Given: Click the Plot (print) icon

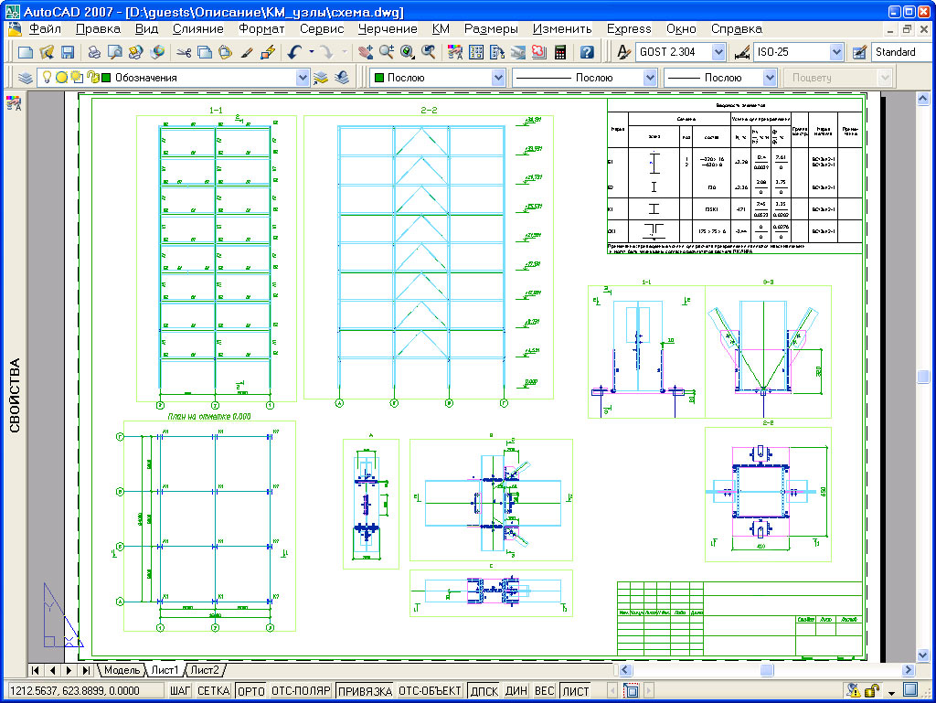Looking at the screenshot, I should (94, 53).
